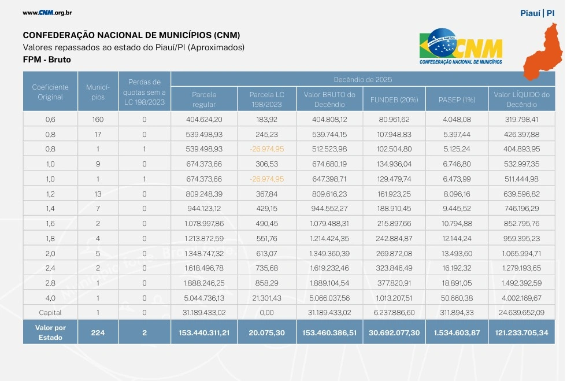The height and width of the screenshot is (381, 567).
Task: Switch to the PASEP (1%) column header
Action: (457, 98)
